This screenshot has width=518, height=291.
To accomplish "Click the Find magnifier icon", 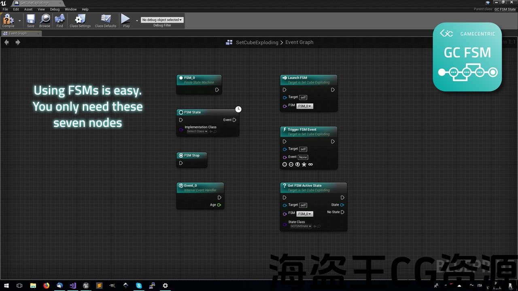I will pos(59,21).
